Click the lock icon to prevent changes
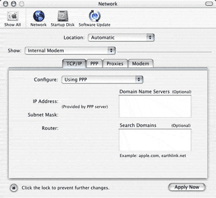The width and height of the screenshot is (216, 198). point(13,188)
